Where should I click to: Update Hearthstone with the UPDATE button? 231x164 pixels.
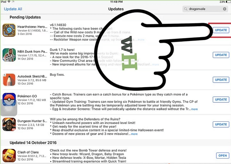[x=221, y=30]
